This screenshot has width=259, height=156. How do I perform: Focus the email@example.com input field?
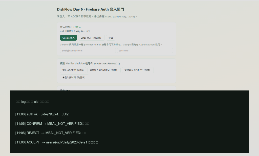pos(88,50)
